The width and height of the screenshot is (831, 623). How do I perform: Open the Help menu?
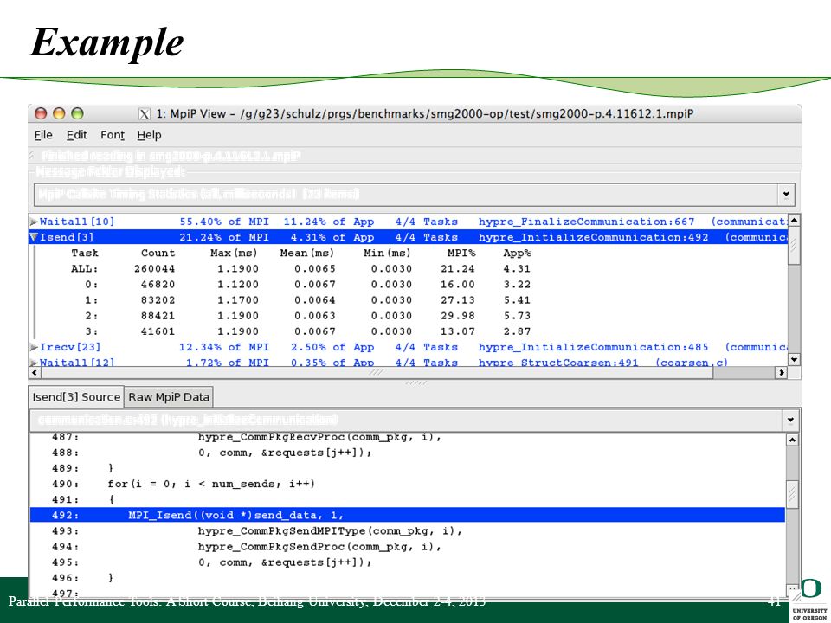[149, 135]
